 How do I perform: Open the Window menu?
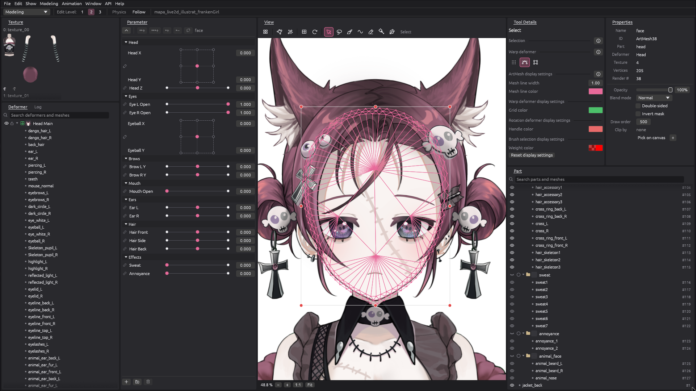(93, 4)
